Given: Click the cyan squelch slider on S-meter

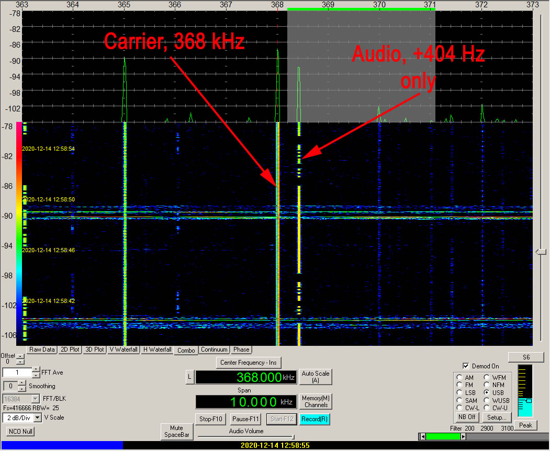Looking at the screenshot, I should (x=529, y=400).
